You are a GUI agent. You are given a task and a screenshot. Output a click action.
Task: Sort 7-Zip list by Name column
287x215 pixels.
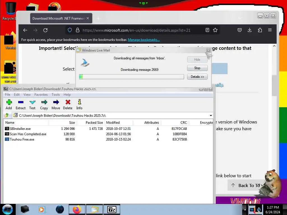point(26,123)
